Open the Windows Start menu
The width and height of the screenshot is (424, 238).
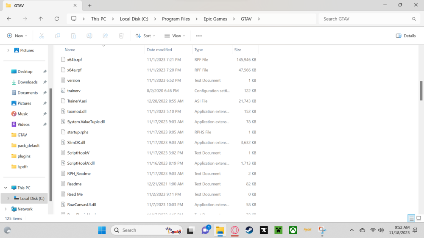(x=102, y=230)
